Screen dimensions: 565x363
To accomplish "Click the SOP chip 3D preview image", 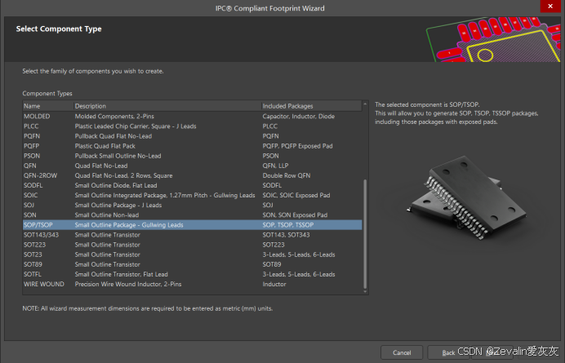I will (467, 197).
